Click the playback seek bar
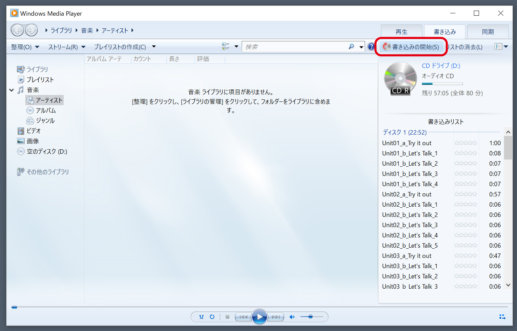Screen dimensions: 517x331 [x=260, y=307]
